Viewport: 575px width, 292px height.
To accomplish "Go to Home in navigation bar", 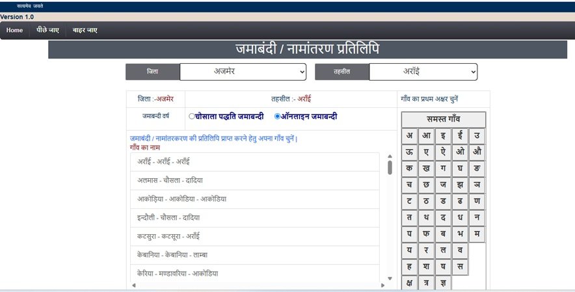I will click(14, 30).
